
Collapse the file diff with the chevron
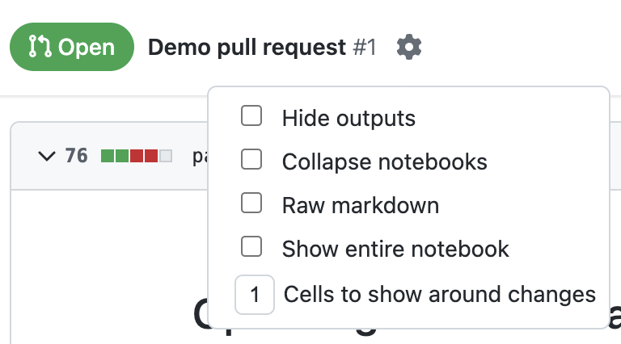(46, 156)
